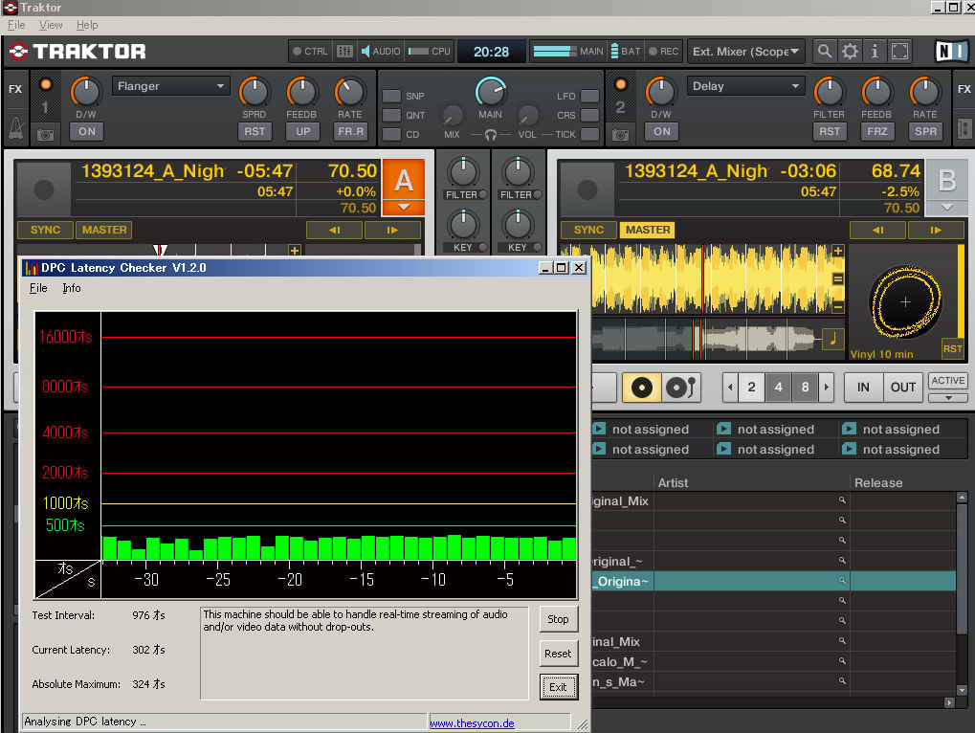This screenshot has width=975, height=733.
Task: Toggle SYNC on deck A
Action: pyautogui.click(x=45, y=230)
